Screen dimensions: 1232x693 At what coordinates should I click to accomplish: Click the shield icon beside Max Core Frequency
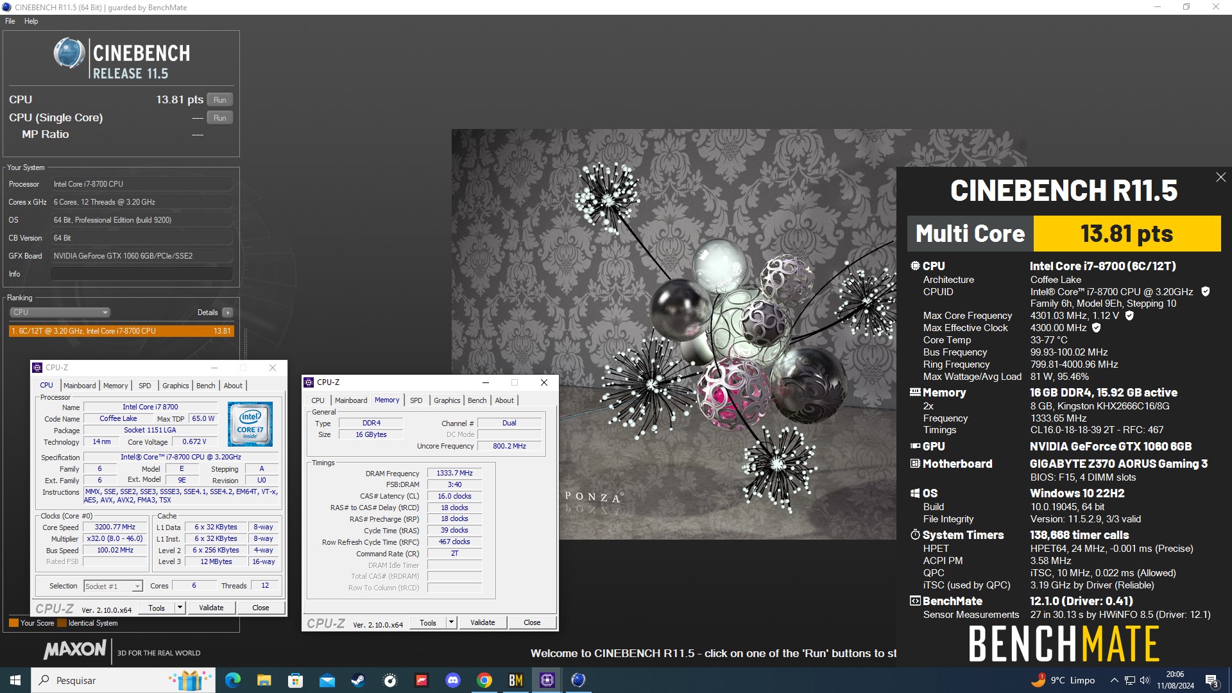click(x=1129, y=316)
